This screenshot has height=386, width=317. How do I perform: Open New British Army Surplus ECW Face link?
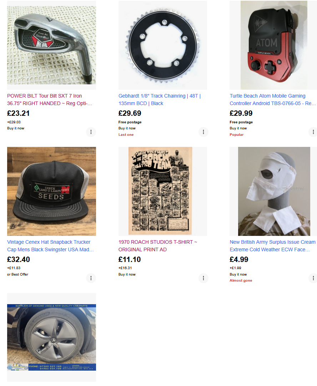pos(272,246)
